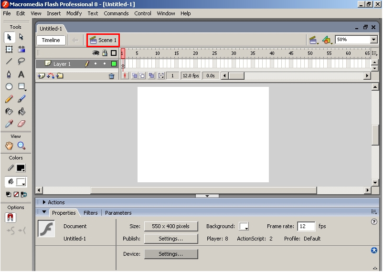This screenshot has height=272, width=383.
Task: Select the Eyedropper tool
Action: click(9, 124)
